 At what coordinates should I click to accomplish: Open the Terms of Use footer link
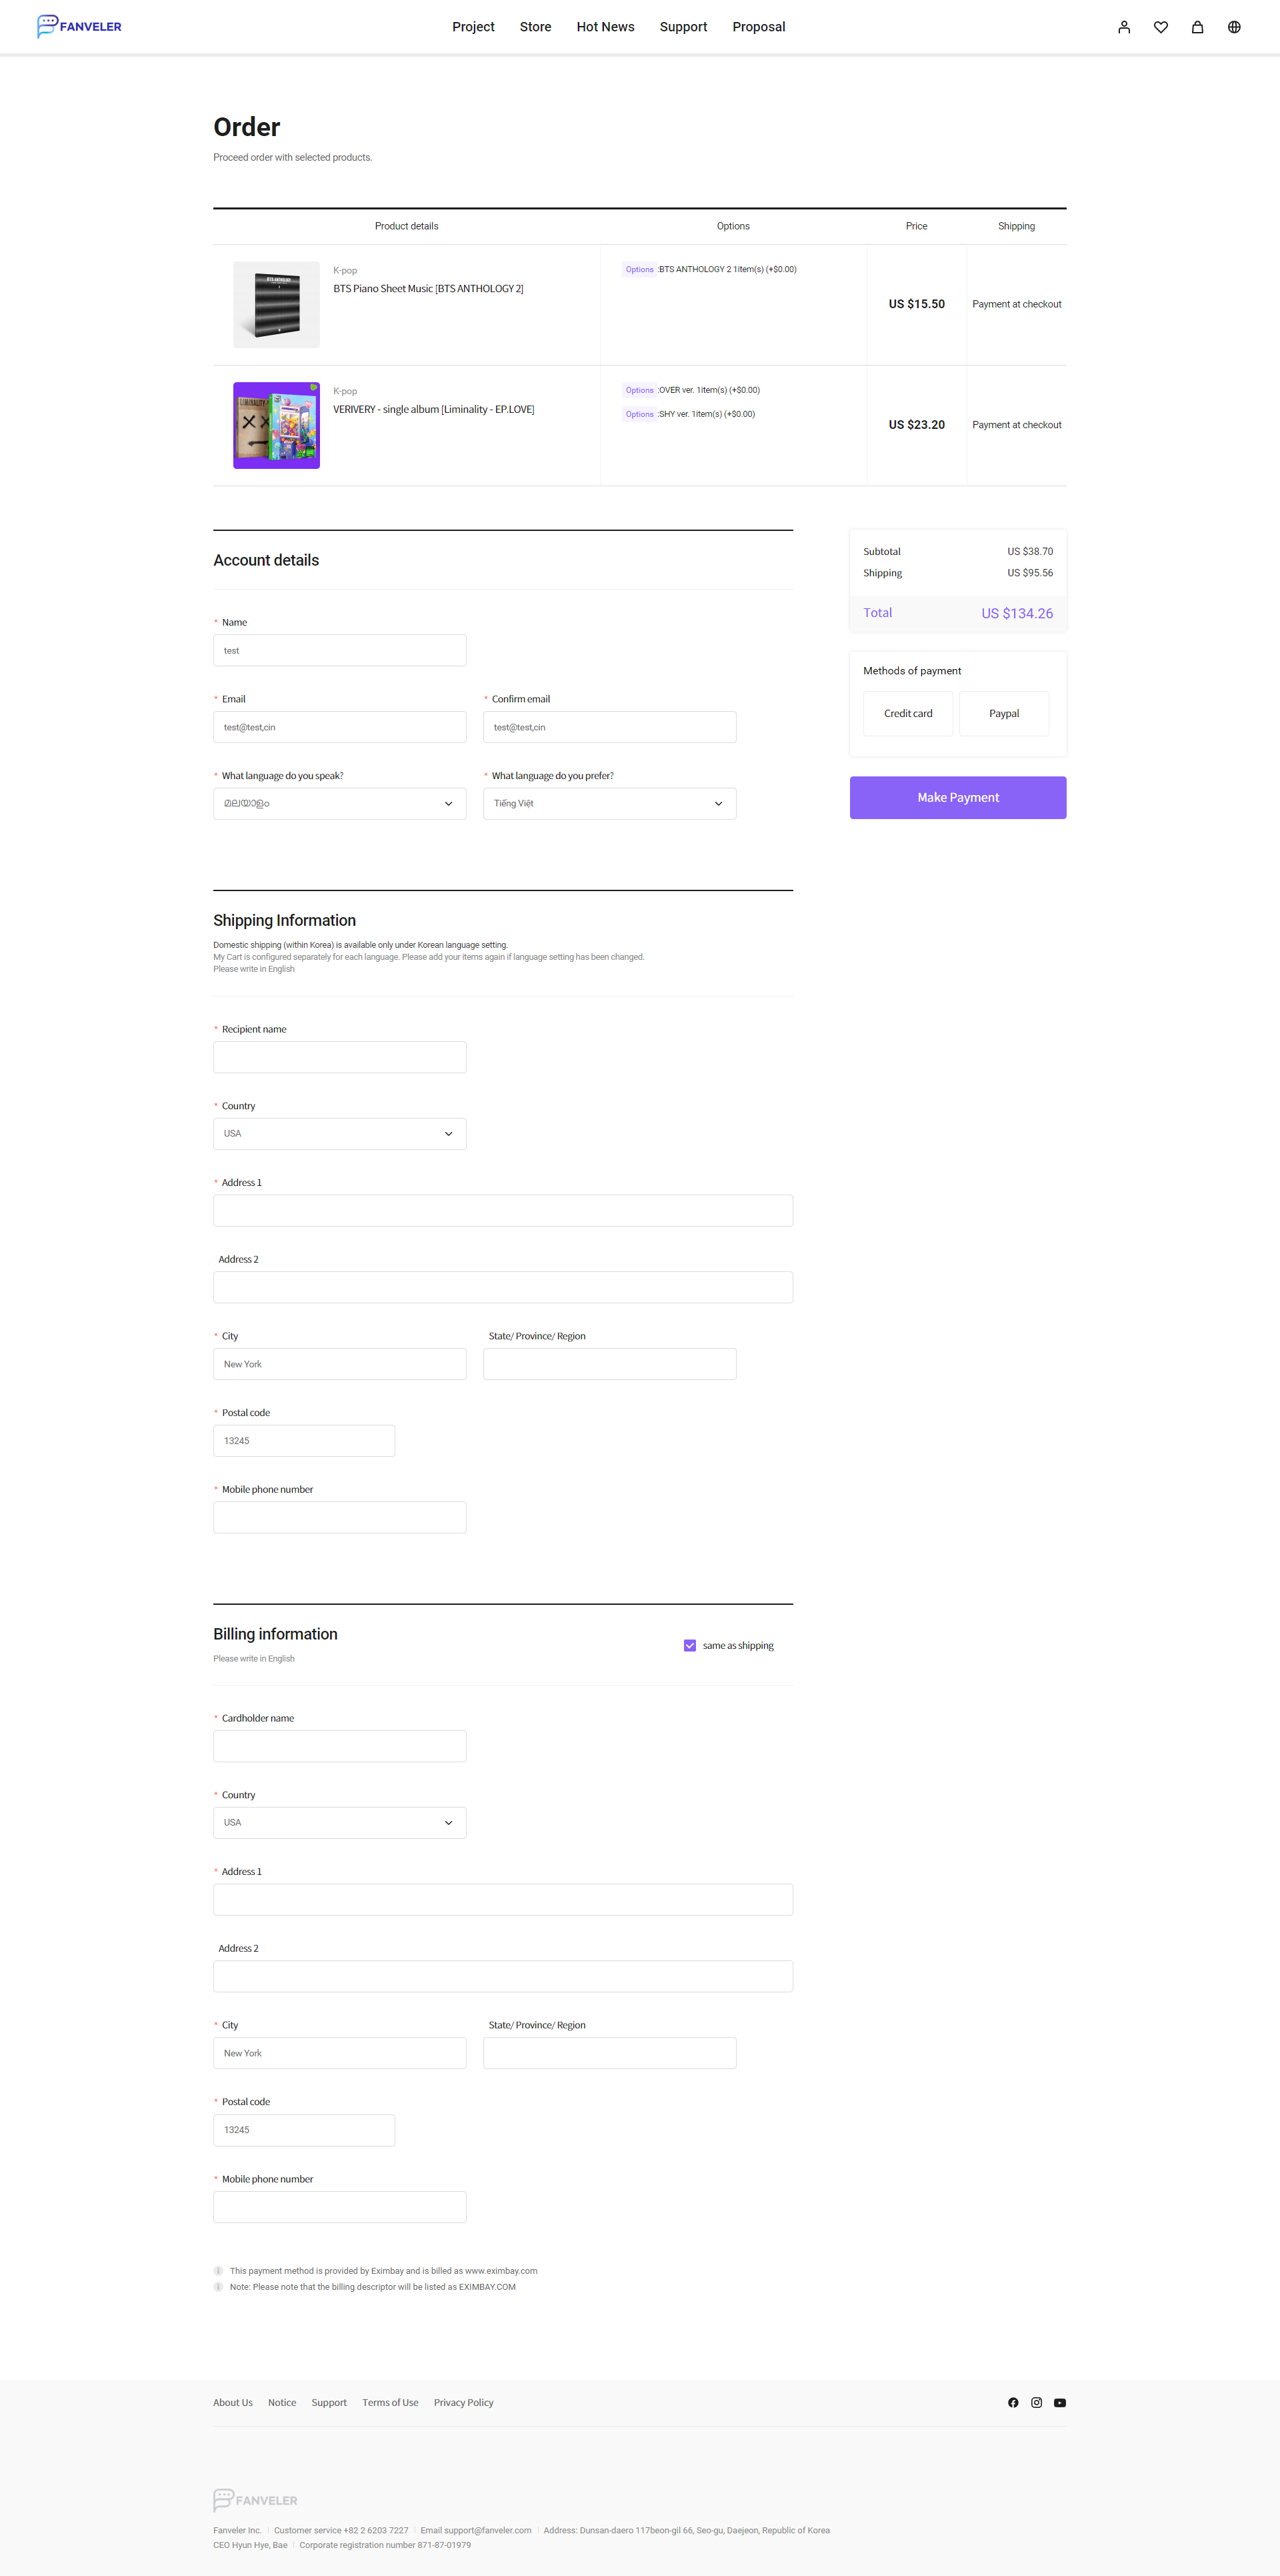click(x=391, y=2403)
